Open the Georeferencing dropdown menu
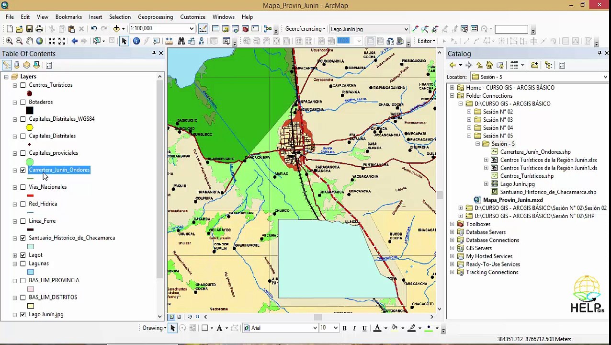Image resolution: width=611 pixels, height=345 pixels. pos(305,29)
